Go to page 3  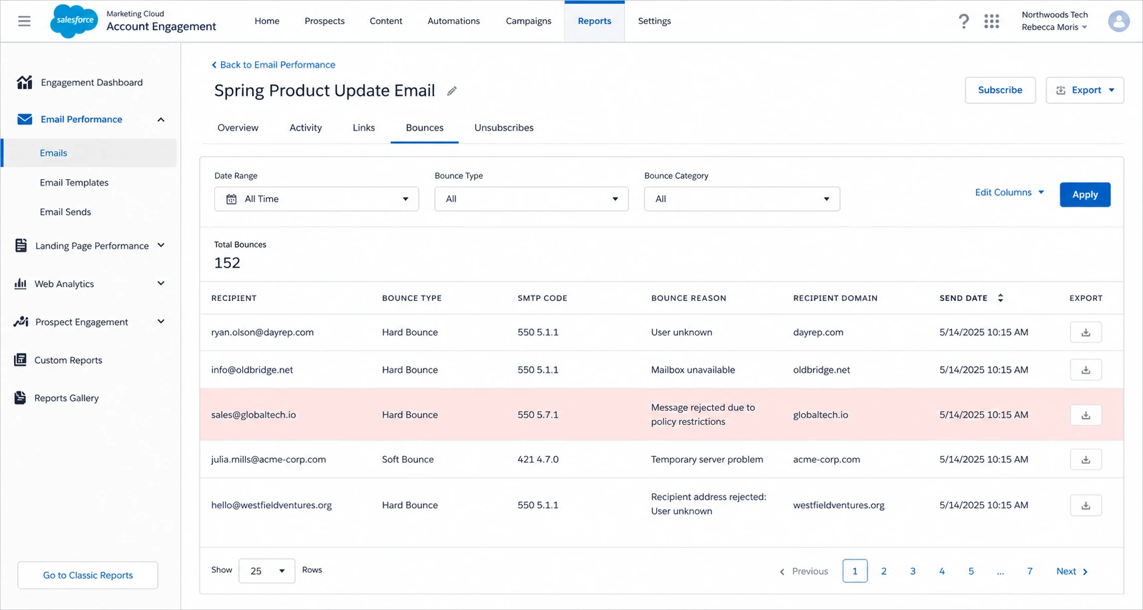coord(913,571)
